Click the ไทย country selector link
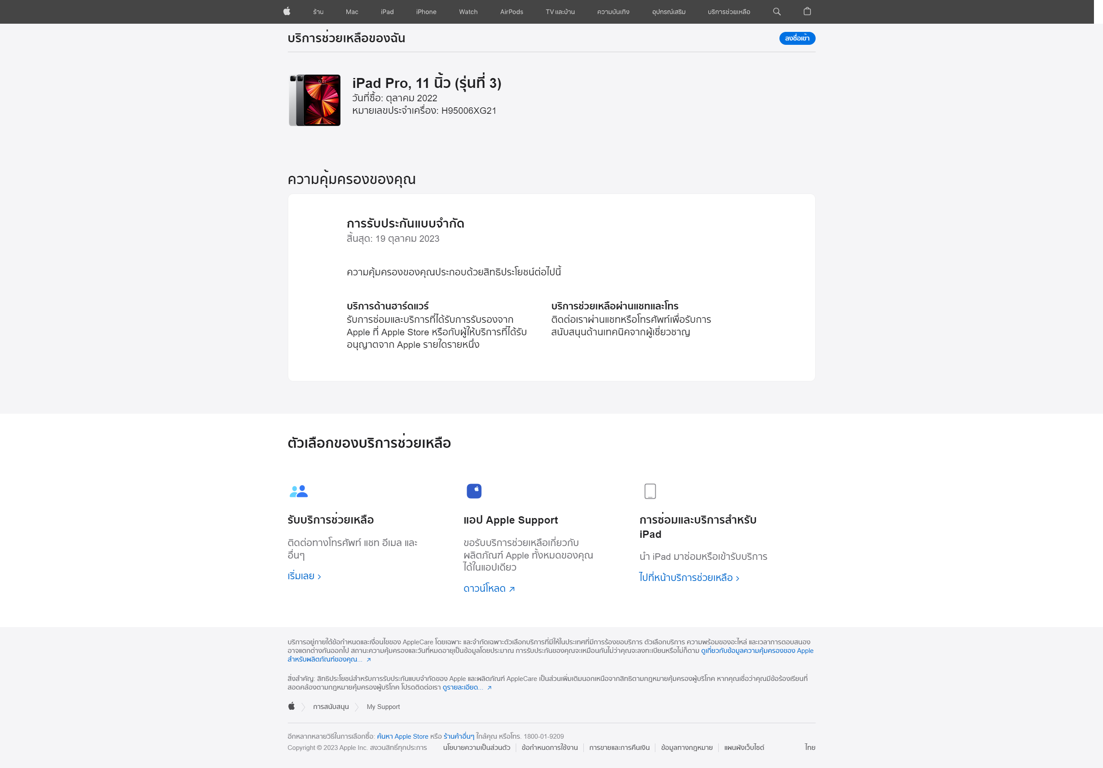 click(x=810, y=747)
